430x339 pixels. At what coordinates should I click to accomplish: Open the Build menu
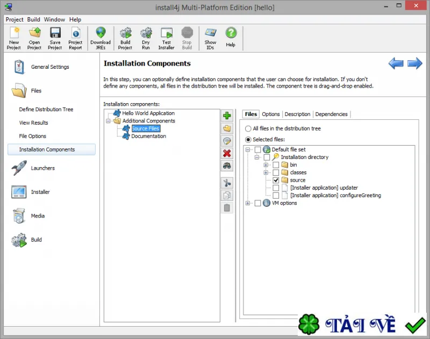point(33,19)
